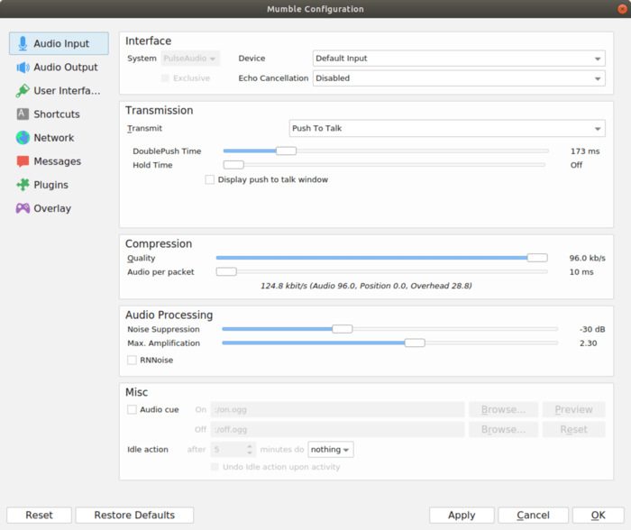Select the User Interface paintbrush icon
This screenshot has width=631, height=530.
(23, 91)
